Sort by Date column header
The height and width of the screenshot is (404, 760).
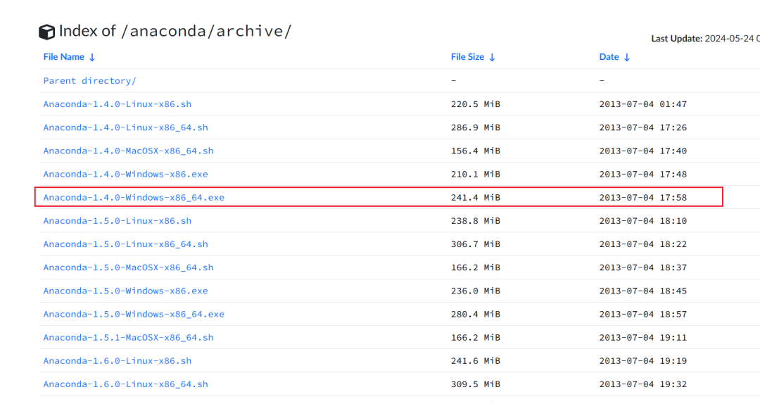point(609,57)
